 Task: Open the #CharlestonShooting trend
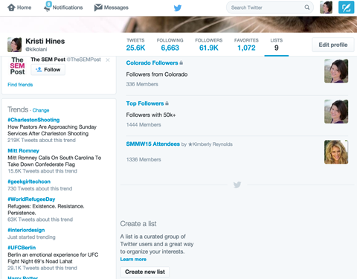click(33, 120)
